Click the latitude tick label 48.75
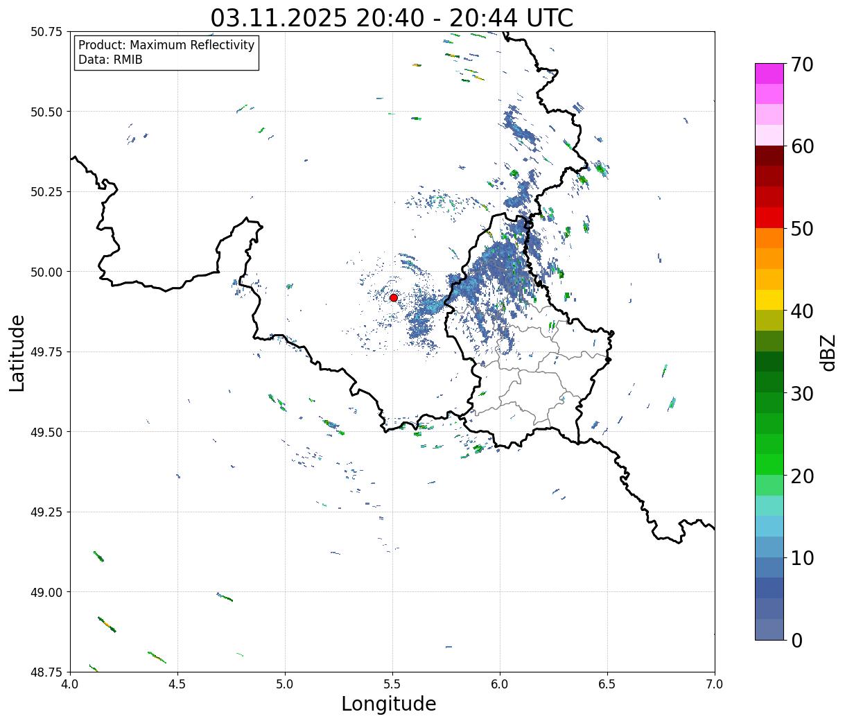 pyautogui.click(x=46, y=672)
